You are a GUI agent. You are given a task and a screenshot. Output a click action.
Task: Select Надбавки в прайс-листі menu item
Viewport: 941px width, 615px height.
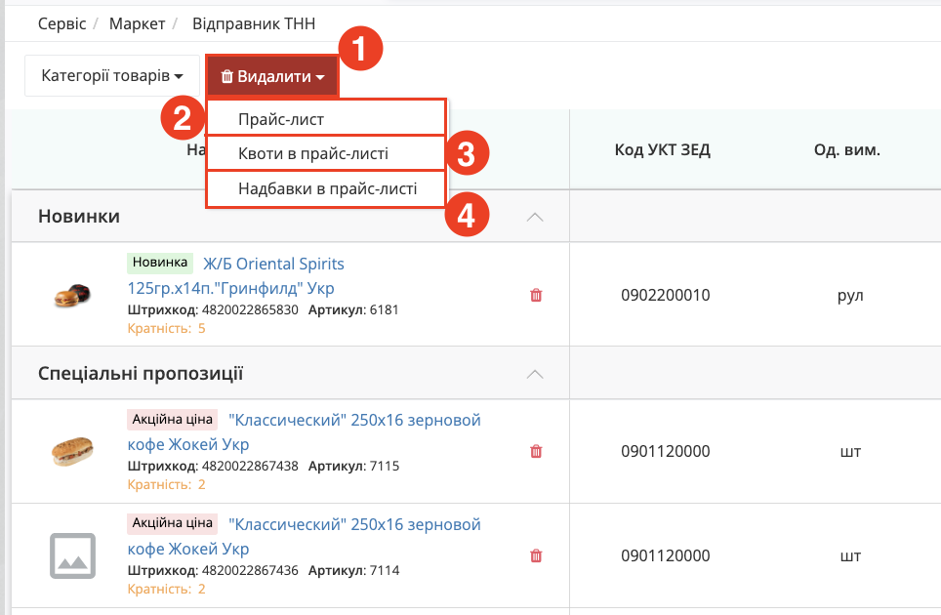[326, 189]
